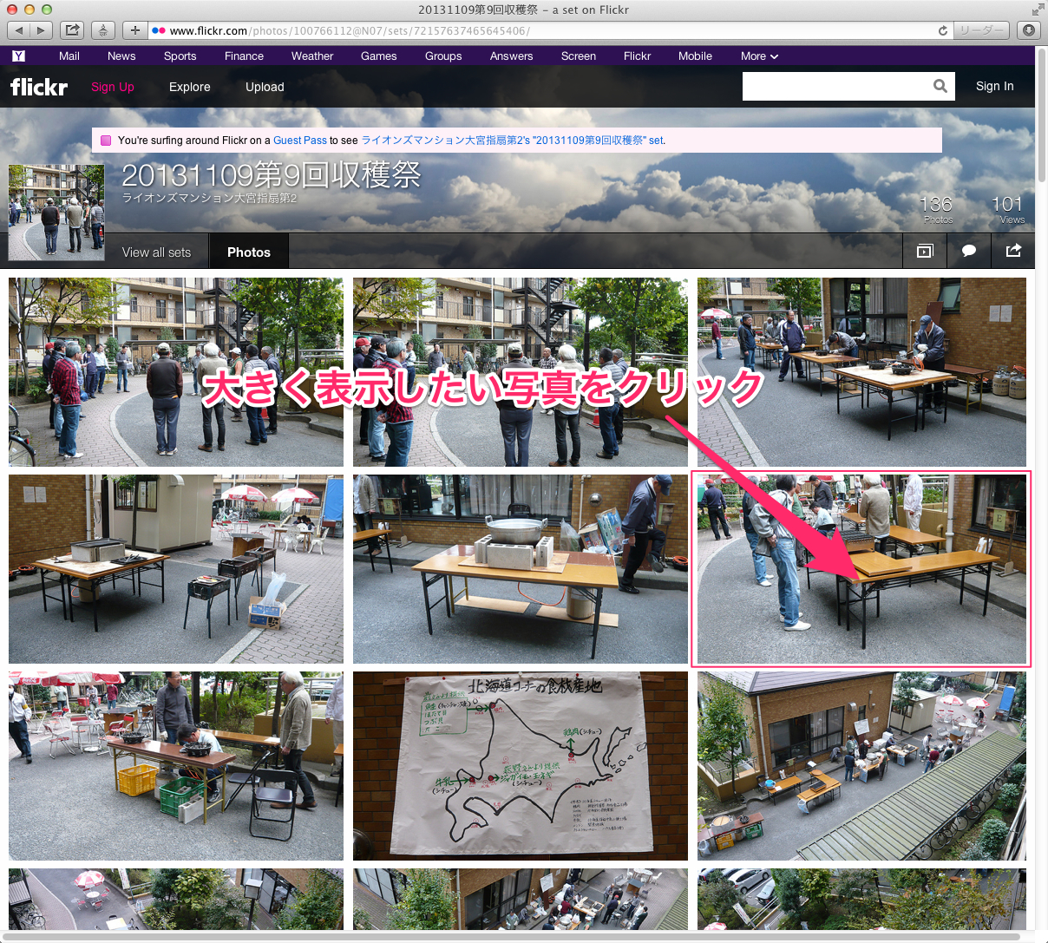Image resolution: width=1048 pixels, height=943 pixels.
Task: Reload the page in address bar
Action: 943,30
